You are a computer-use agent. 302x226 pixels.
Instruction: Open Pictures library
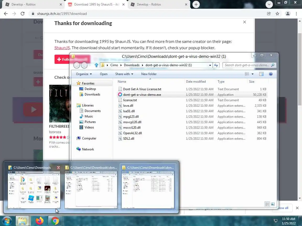[x=88, y=122]
